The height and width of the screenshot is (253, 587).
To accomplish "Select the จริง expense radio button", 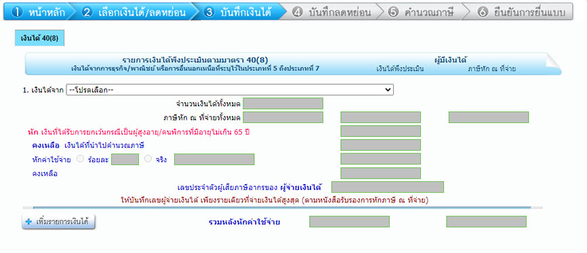I will (x=148, y=159).
